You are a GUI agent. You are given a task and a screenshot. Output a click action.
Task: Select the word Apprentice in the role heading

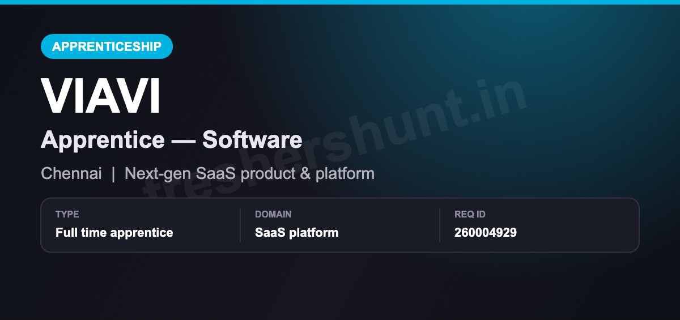pos(103,140)
